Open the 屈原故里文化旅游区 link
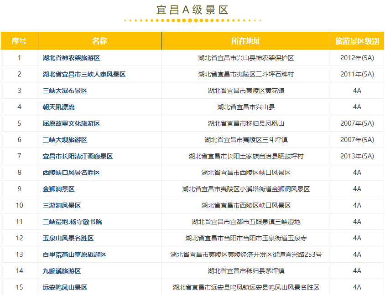 pos(71,123)
